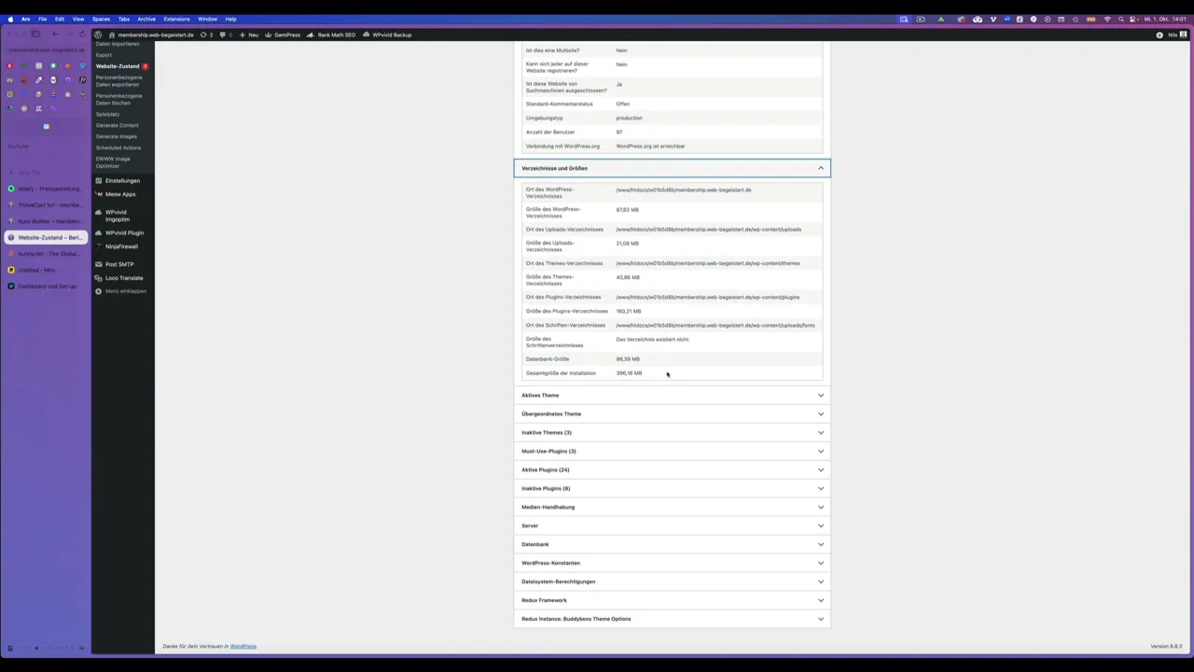Click the WordPress logo in admin bar
This screenshot has width=1194, height=672.
[x=98, y=35]
